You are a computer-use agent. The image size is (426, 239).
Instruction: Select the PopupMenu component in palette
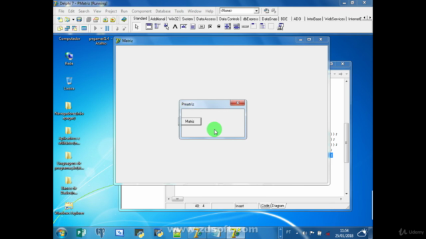(166, 27)
